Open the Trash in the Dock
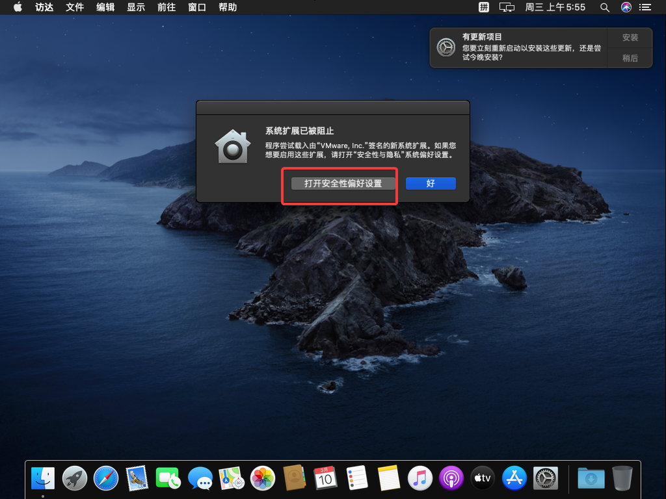 click(622, 479)
